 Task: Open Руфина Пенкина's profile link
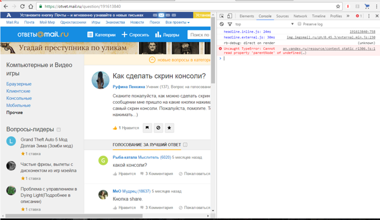click(129, 87)
